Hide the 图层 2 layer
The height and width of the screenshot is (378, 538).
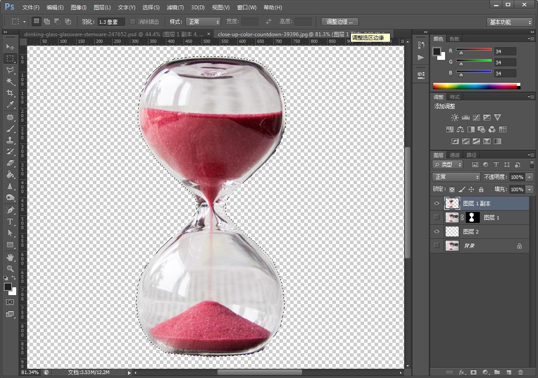point(436,231)
